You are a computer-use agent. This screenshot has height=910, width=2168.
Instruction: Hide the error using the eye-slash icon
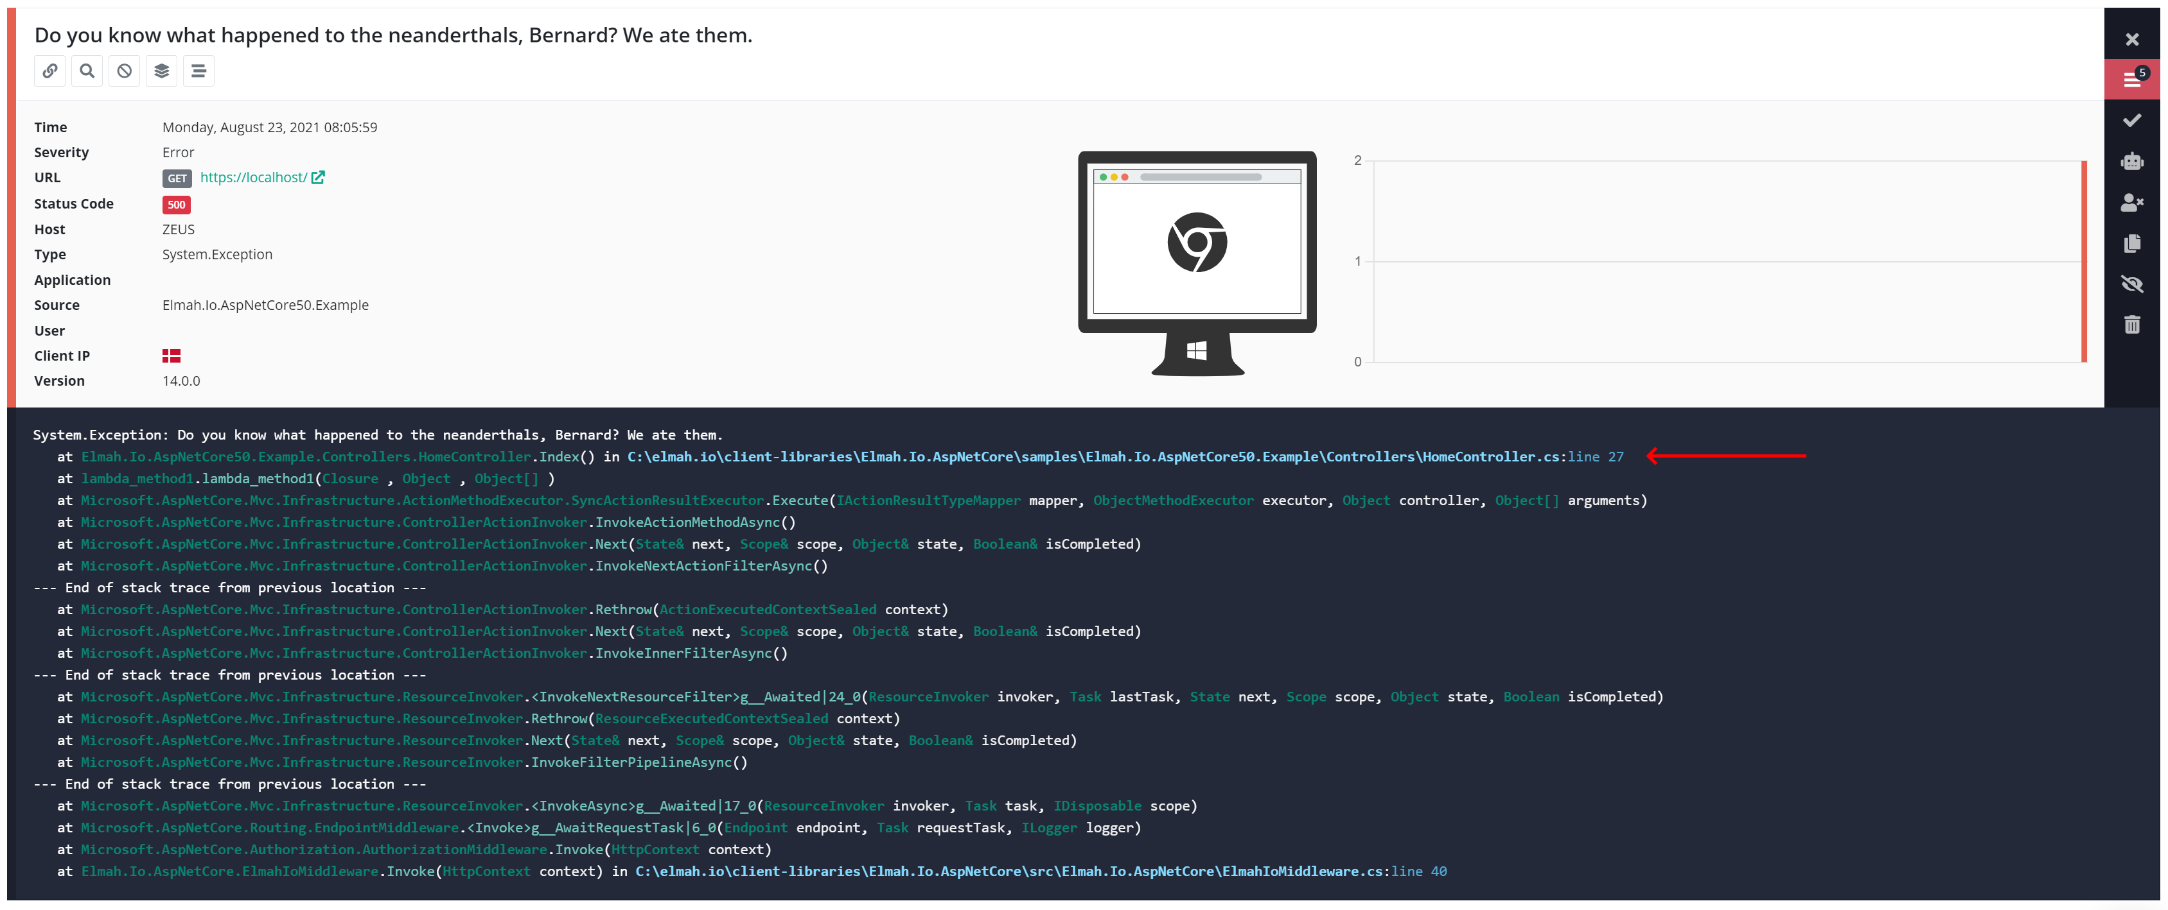pos(2133,284)
